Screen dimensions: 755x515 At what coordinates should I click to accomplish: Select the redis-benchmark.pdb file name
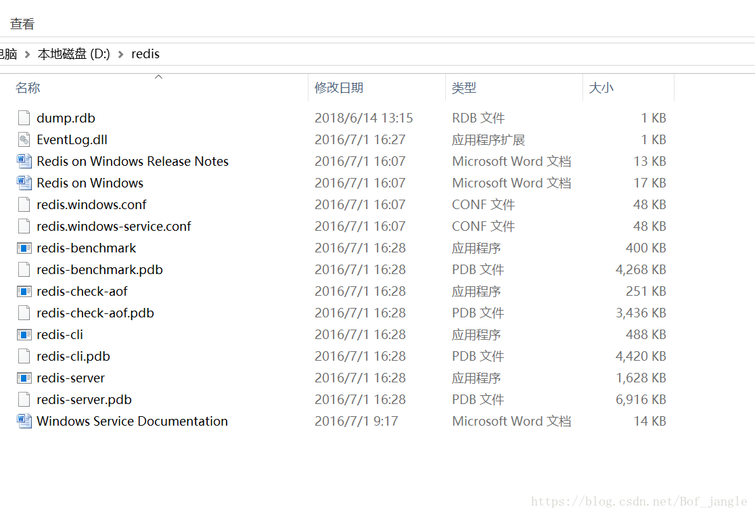click(99, 270)
